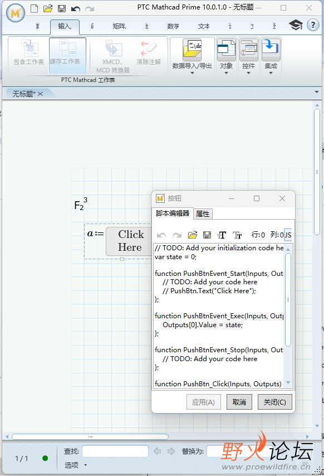Undo last action in main window toolbar
The image size is (324, 476).
76,9
